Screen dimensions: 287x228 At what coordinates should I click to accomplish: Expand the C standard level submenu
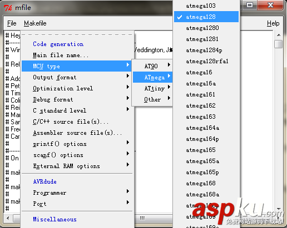[77, 110]
